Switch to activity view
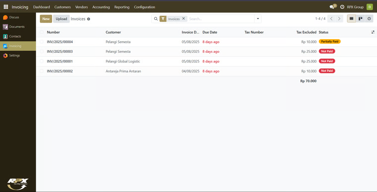 click(x=369, y=19)
